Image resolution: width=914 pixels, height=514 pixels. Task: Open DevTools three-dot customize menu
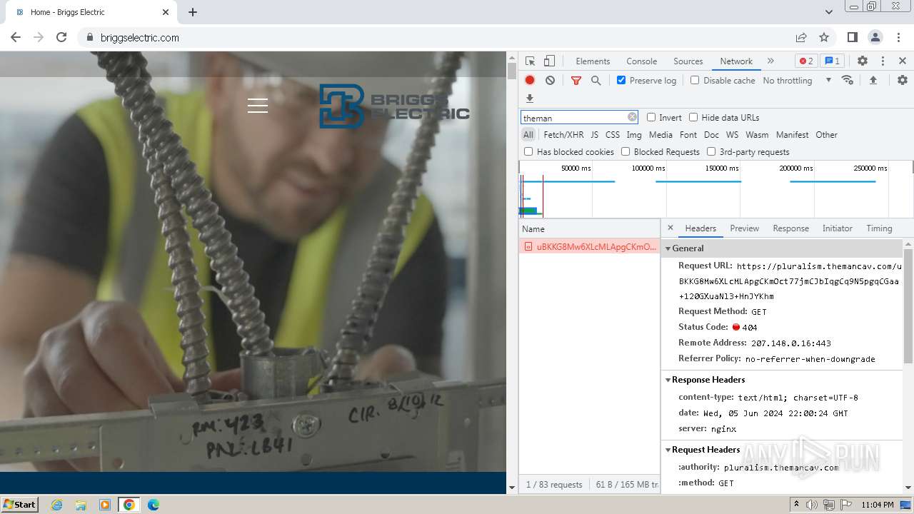(x=883, y=61)
